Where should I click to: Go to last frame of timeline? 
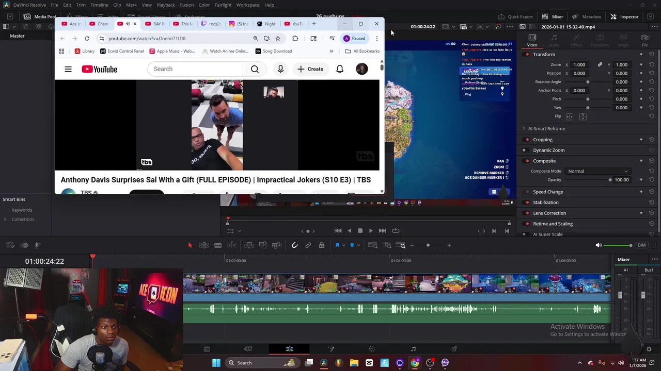382,231
